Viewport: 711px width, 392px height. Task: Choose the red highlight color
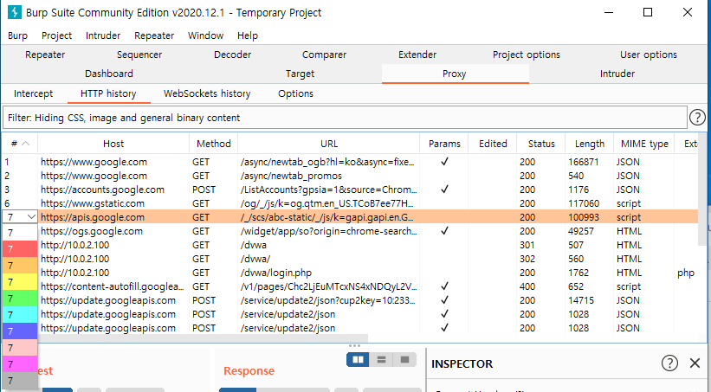[20, 249]
